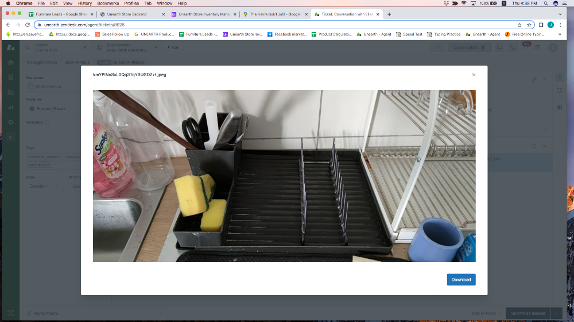Screen dimensions: 574x322
Task: Open the Apple menu
Action: tap(8, 3)
